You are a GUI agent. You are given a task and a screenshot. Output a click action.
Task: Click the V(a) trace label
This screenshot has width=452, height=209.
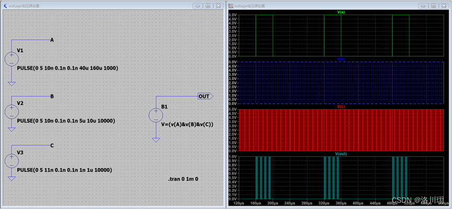coord(341,13)
